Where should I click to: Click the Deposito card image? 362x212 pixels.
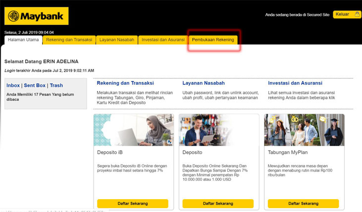(219, 130)
